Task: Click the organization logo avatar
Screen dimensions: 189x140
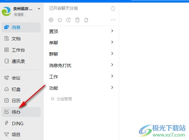Action: click(6, 11)
